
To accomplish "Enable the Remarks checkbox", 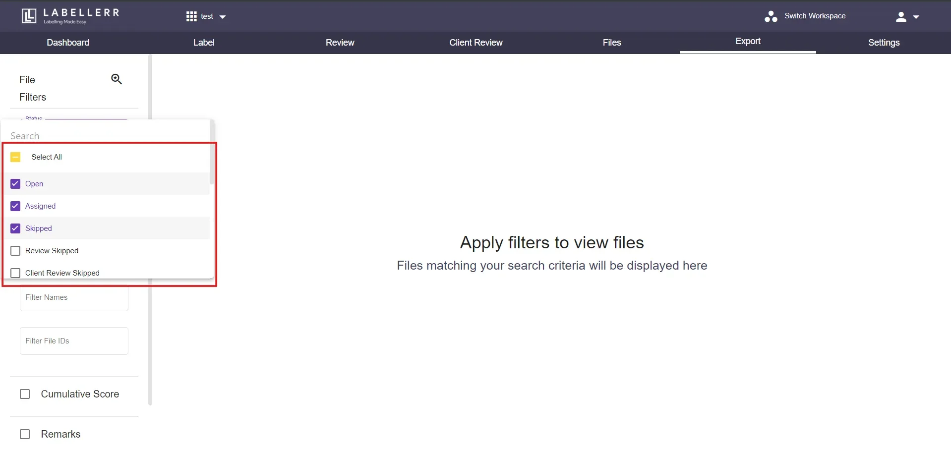I will click(x=25, y=434).
